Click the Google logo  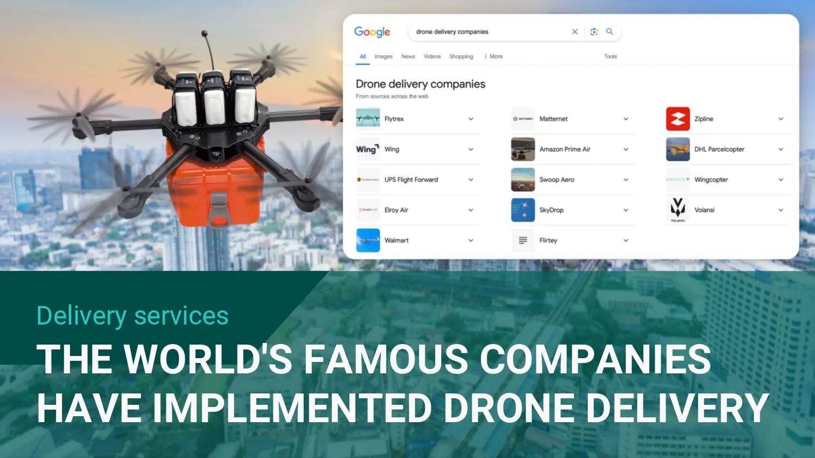coord(372,32)
